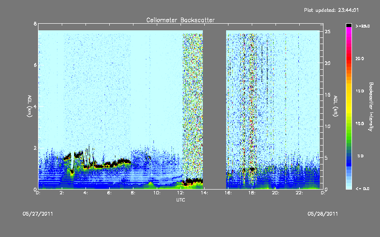
Task: Click the "4:" hour tick on UTC axis
Action: [86, 193]
